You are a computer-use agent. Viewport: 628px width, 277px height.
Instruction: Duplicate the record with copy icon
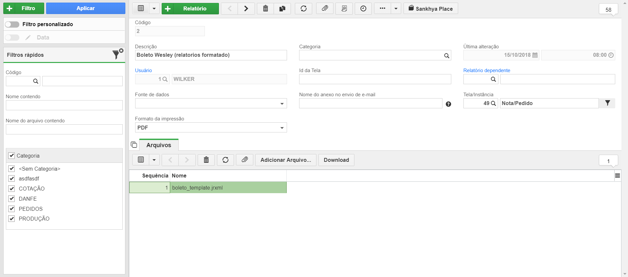tap(282, 8)
